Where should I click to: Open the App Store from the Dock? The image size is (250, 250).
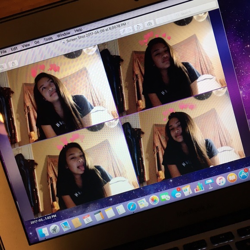(x=243, y=175)
